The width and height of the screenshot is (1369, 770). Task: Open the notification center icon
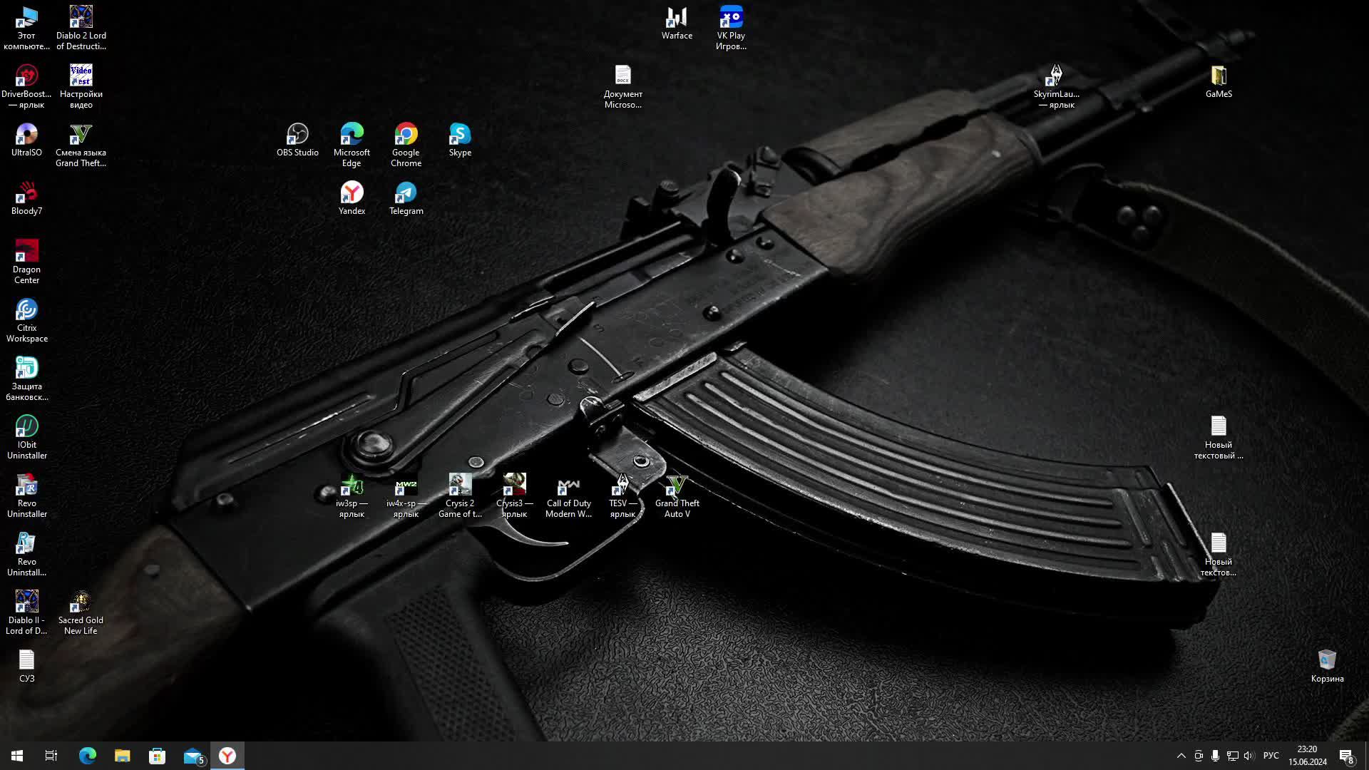[1346, 756]
